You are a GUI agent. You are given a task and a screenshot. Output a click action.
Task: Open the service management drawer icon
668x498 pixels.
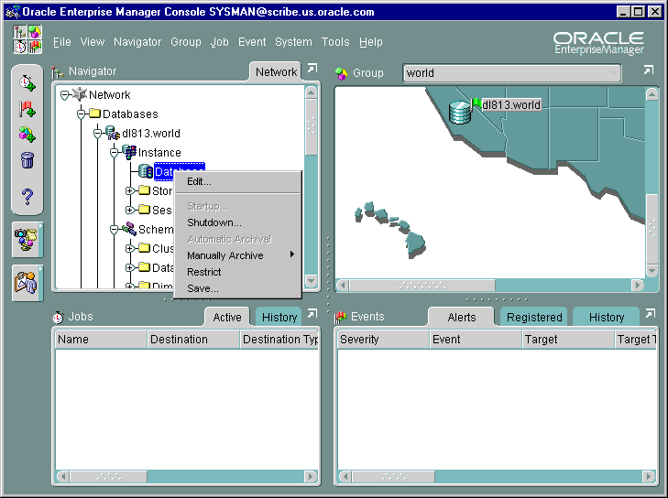27,283
